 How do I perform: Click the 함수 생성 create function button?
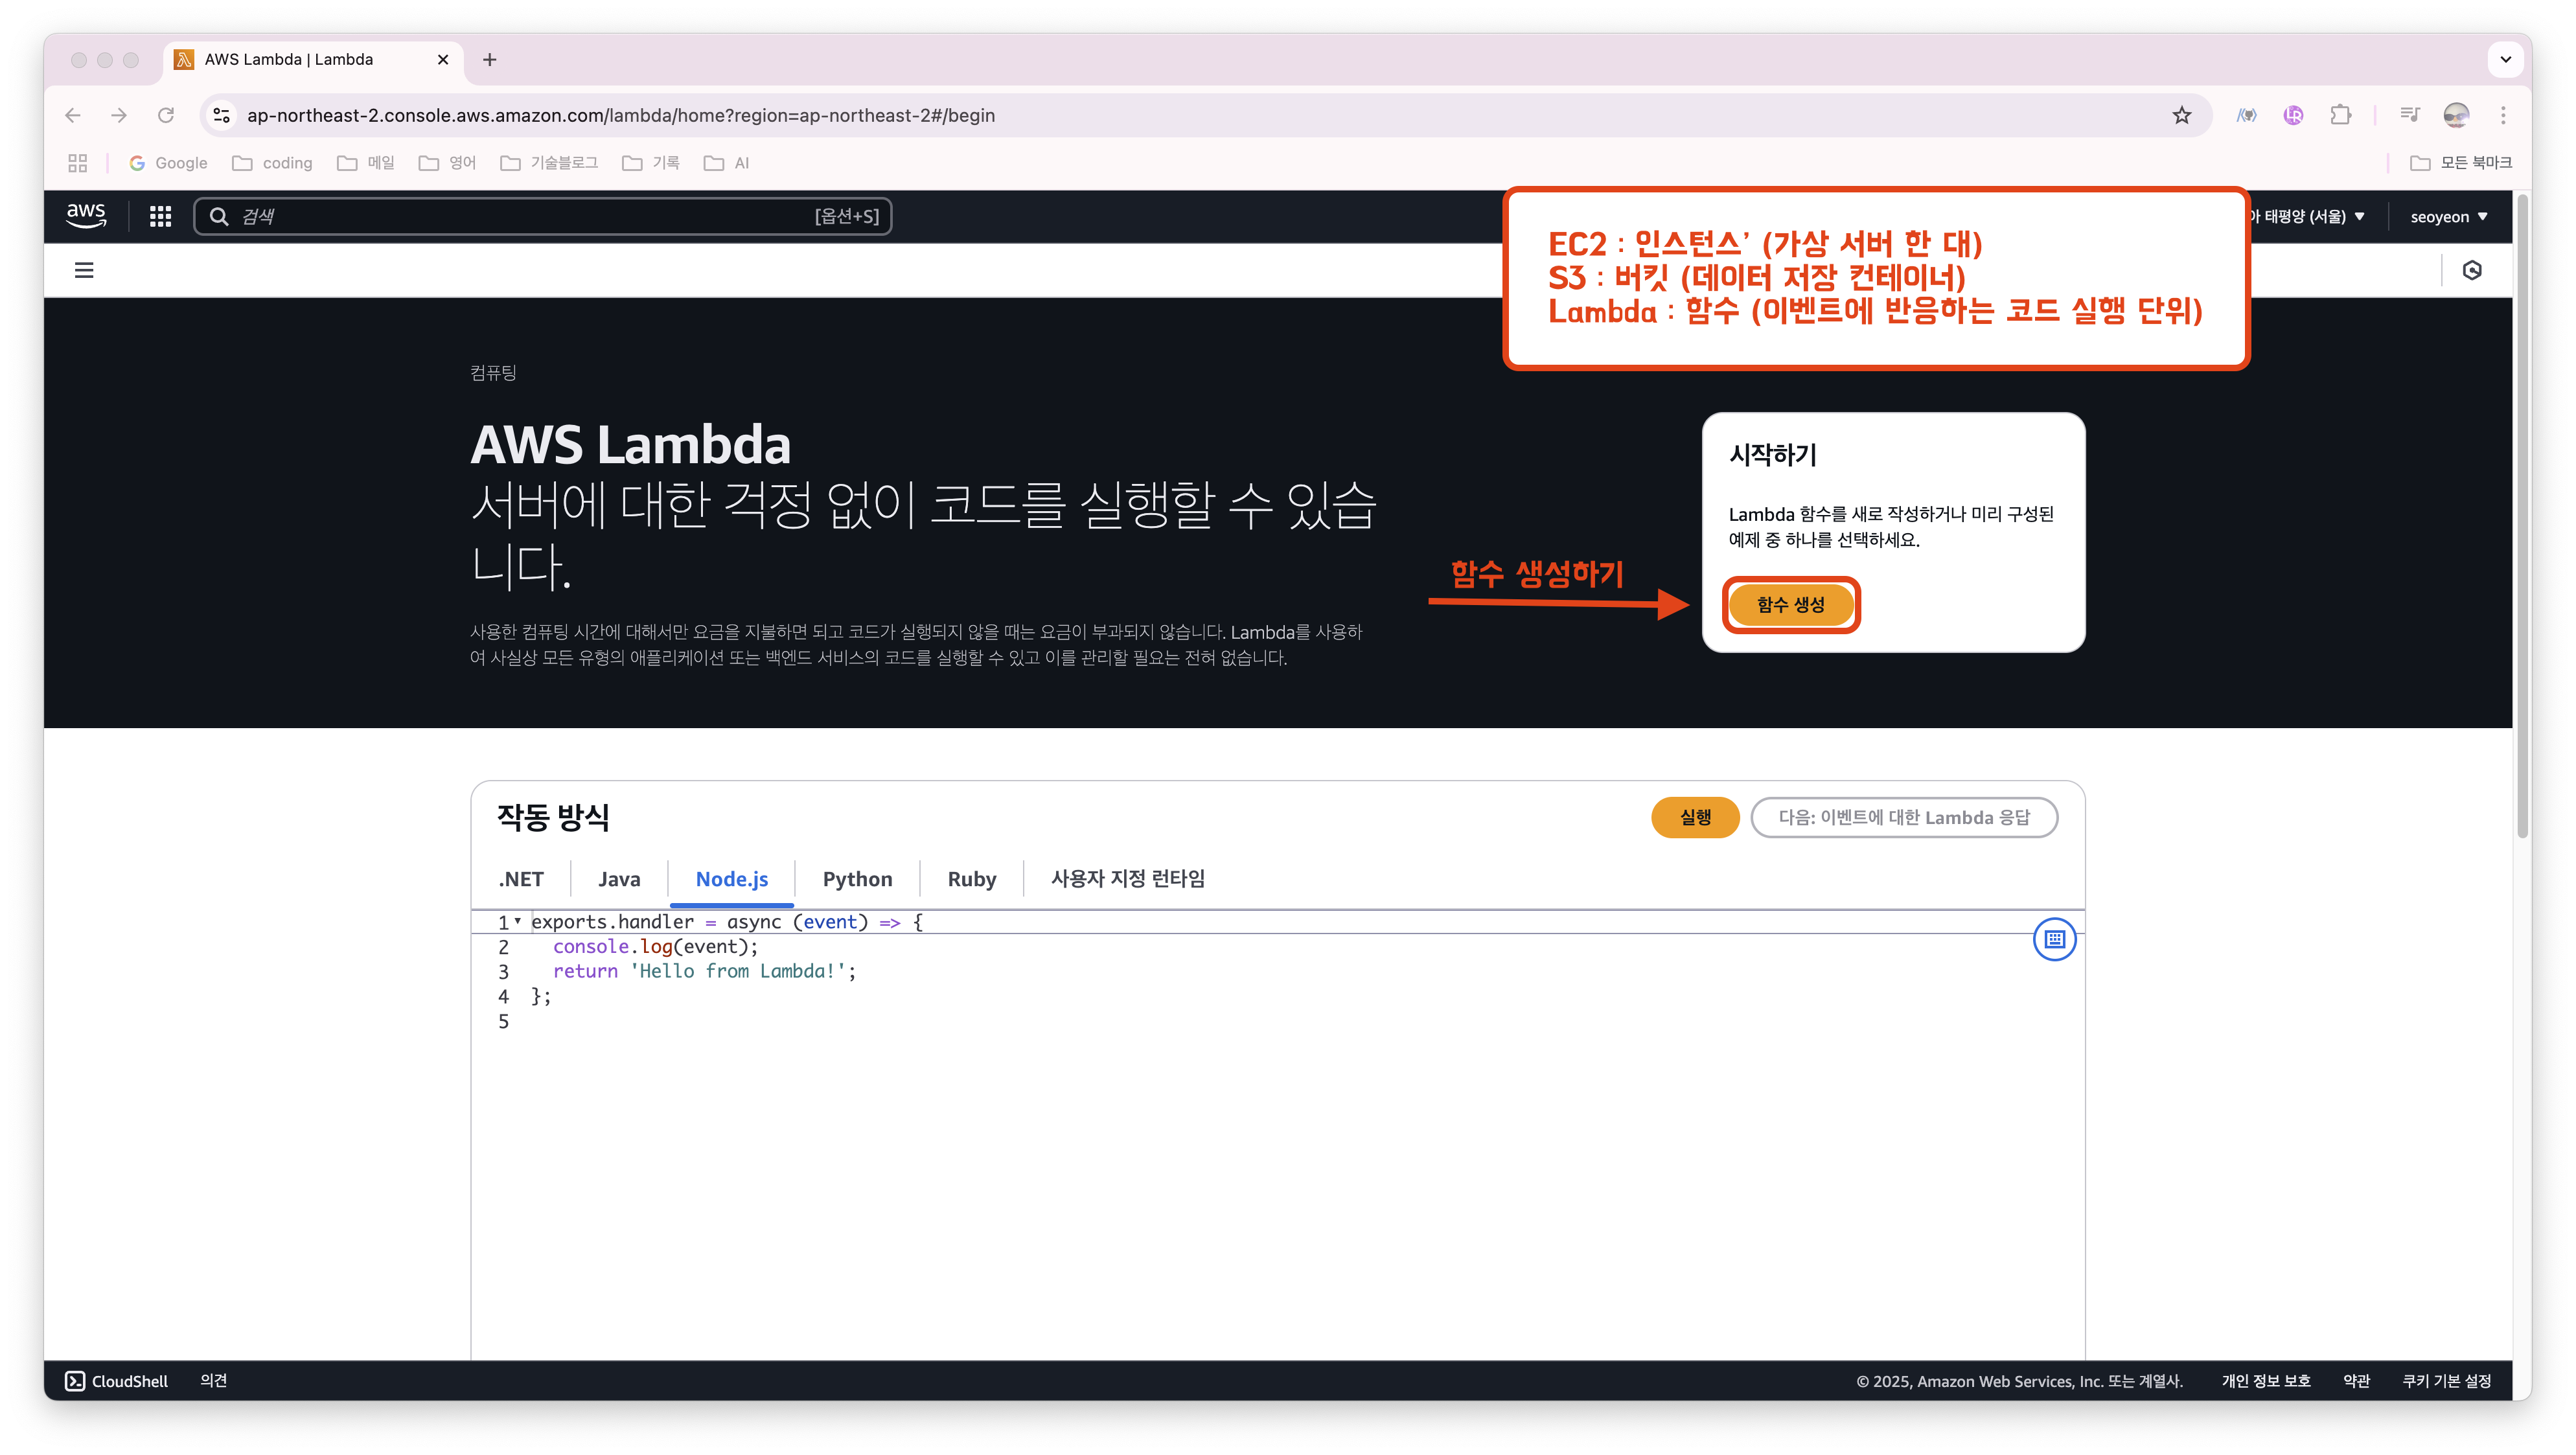(x=1790, y=605)
